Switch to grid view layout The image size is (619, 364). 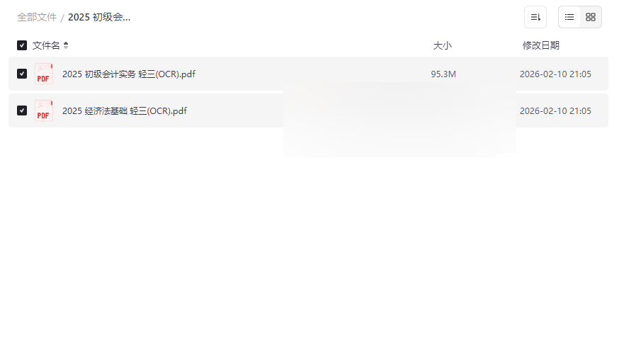(591, 17)
